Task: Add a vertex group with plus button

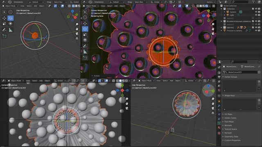Action: [259, 82]
